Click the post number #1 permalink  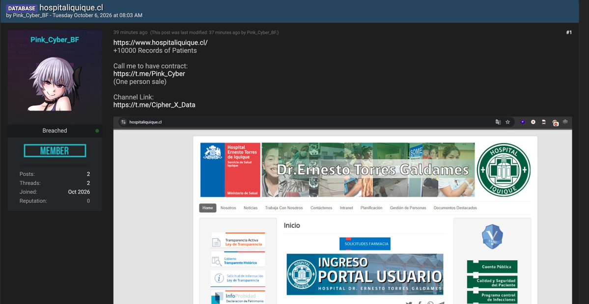point(569,32)
